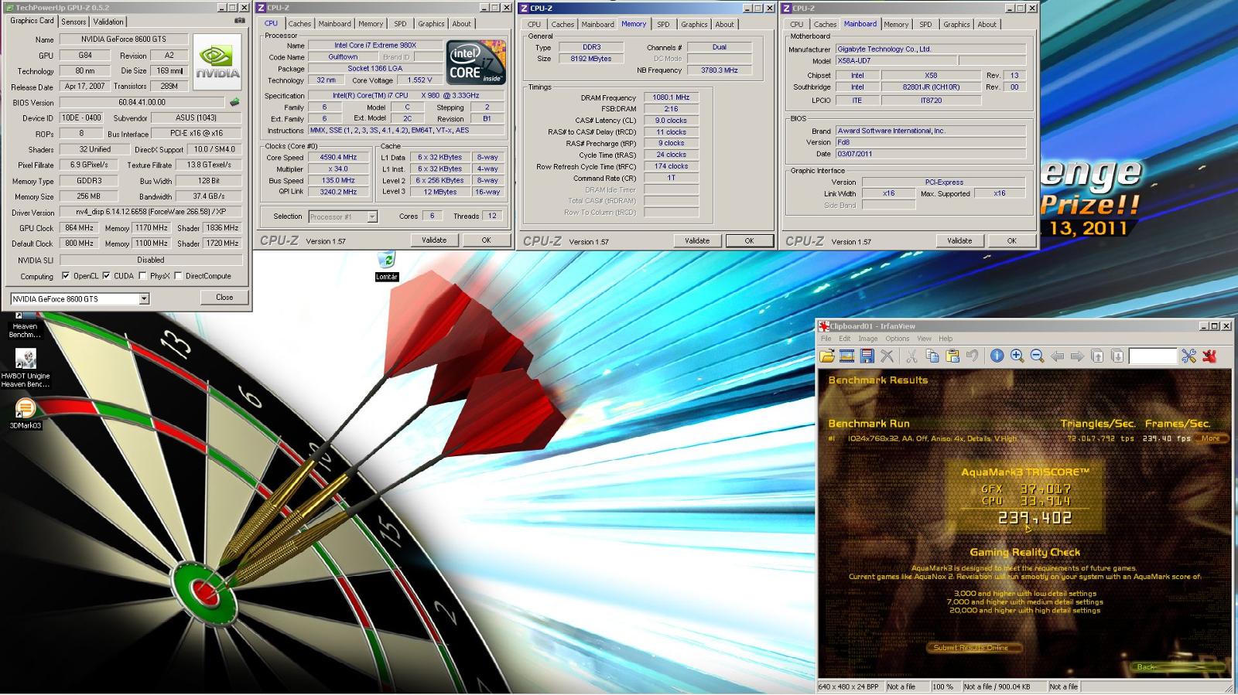Image resolution: width=1238 pixels, height=695 pixels.
Task: Click the BIOS save chip icon in GPU-Z
Action: pos(234,102)
